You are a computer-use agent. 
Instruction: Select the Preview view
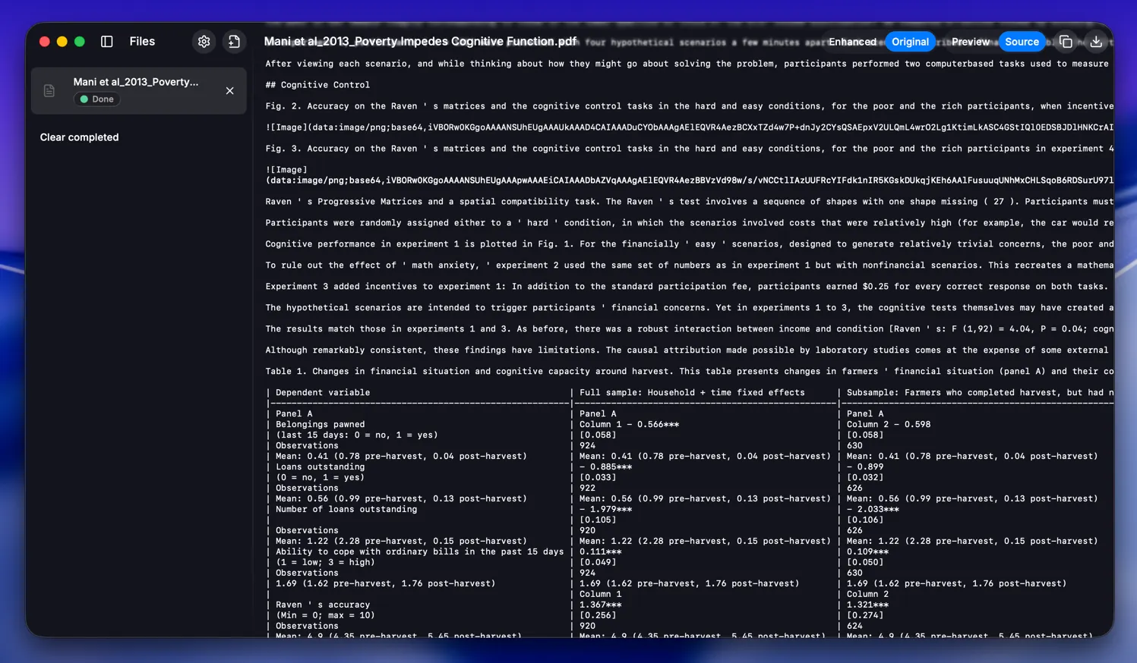coord(970,42)
